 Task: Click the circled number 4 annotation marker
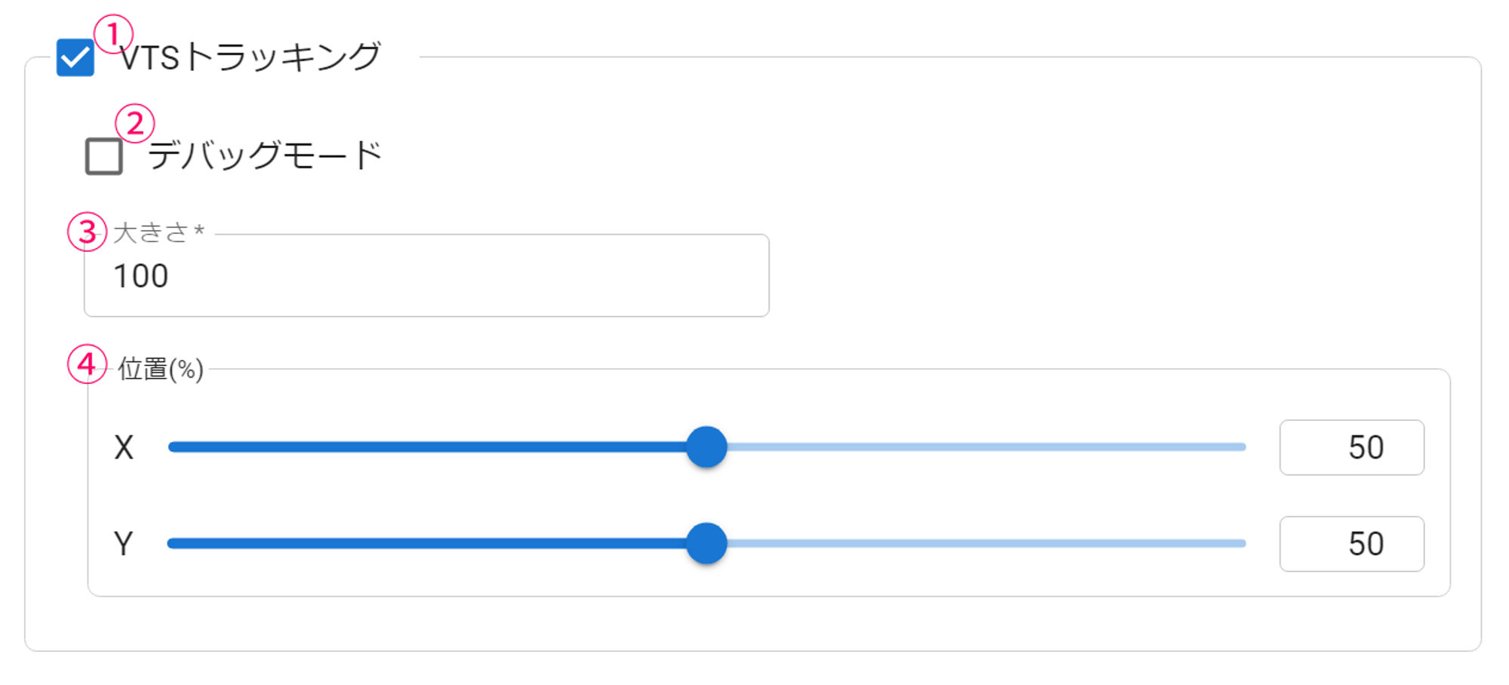point(88,364)
